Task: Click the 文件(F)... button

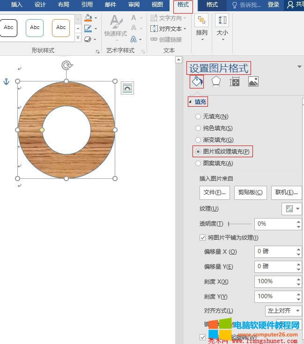Action: click(215, 192)
